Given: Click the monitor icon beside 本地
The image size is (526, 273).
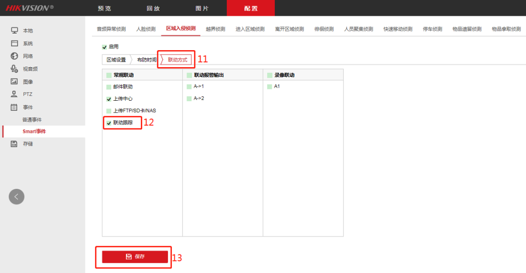Looking at the screenshot, I should (x=14, y=31).
